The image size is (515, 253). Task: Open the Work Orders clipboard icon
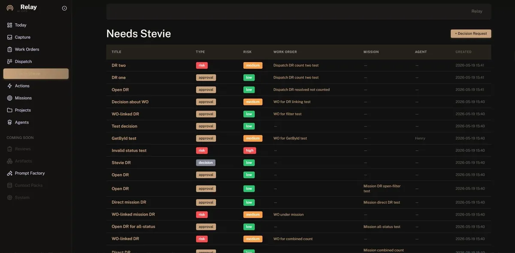10,49
